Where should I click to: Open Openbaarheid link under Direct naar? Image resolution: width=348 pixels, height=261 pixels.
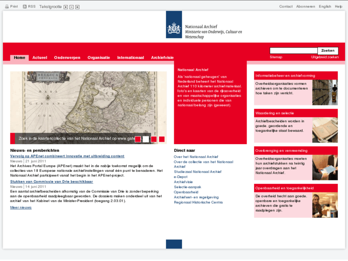point(186,192)
